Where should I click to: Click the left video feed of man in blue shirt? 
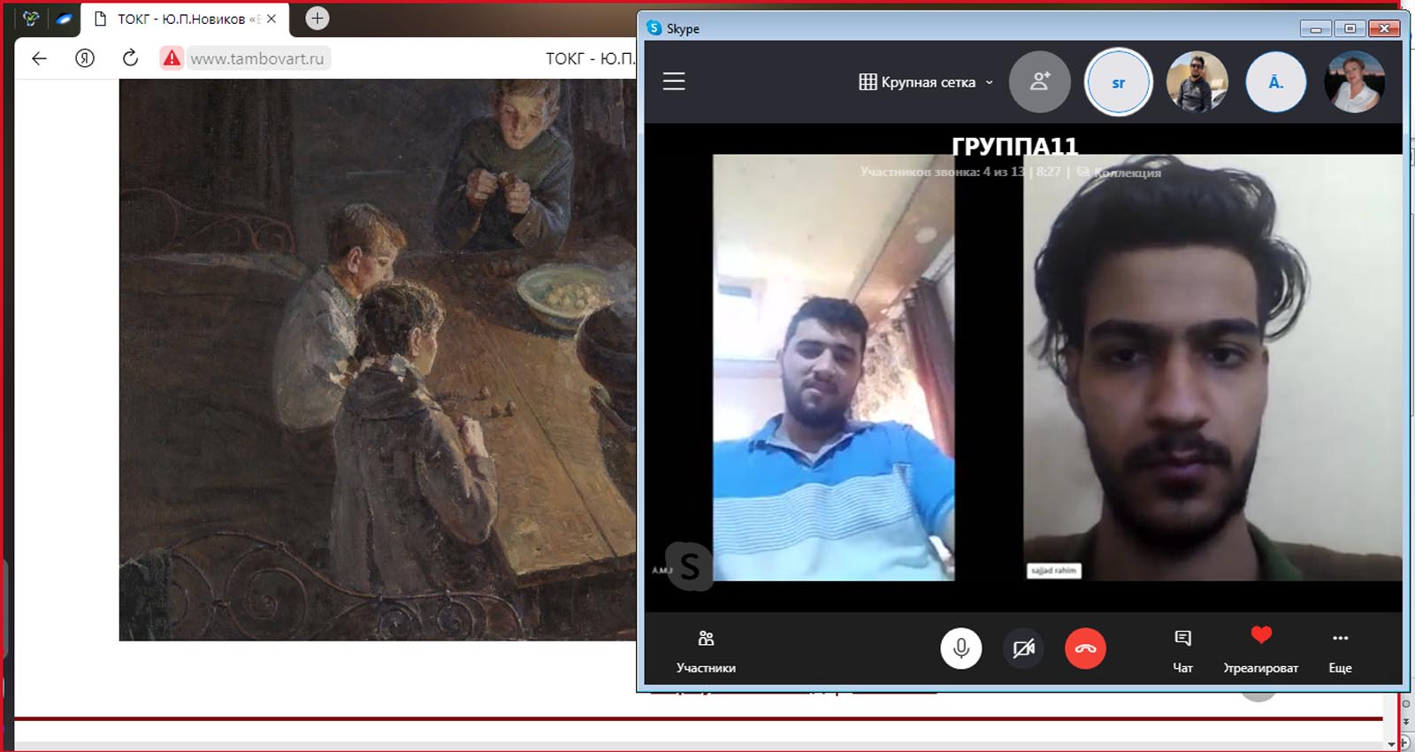(x=833, y=367)
